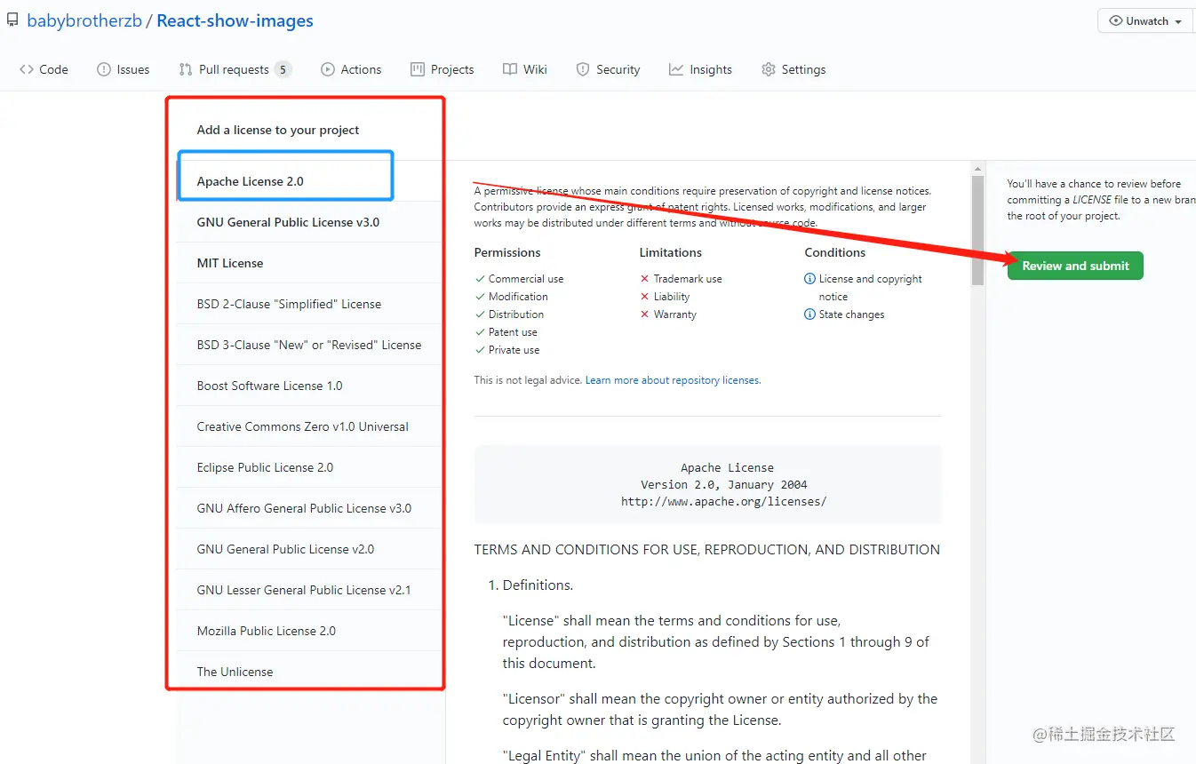Click the green check beside Commercial use
The height and width of the screenshot is (764, 1196).
point(480,279)
